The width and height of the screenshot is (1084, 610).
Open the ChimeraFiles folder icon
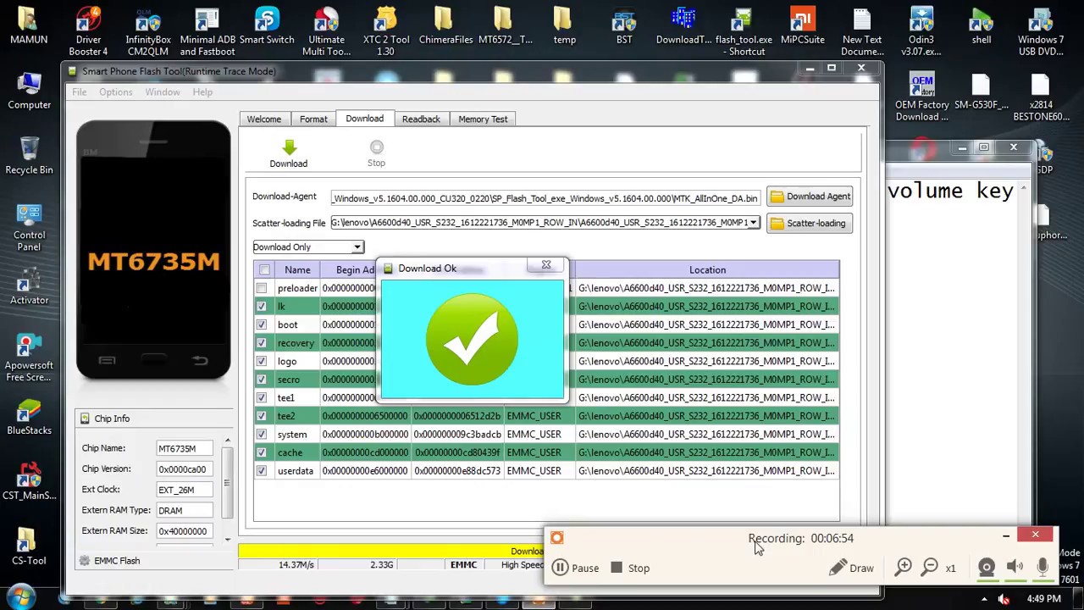click(x=445, y=25)
